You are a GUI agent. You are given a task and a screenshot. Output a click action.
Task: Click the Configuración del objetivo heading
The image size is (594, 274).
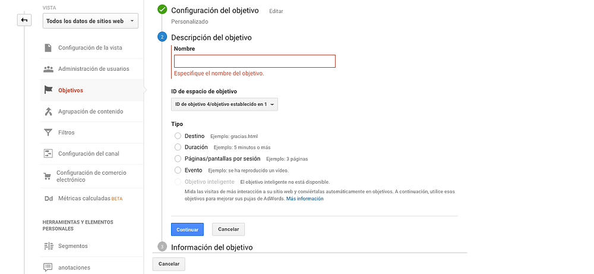coord(215,11)
